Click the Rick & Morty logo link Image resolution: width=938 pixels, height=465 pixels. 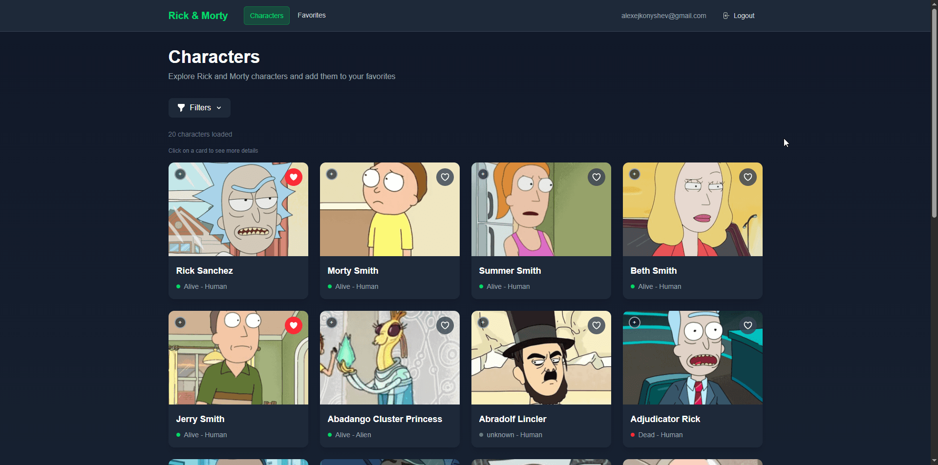[x=198, y=16]
